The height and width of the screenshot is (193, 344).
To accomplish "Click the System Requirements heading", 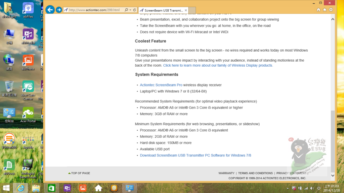I will (157, 75).
